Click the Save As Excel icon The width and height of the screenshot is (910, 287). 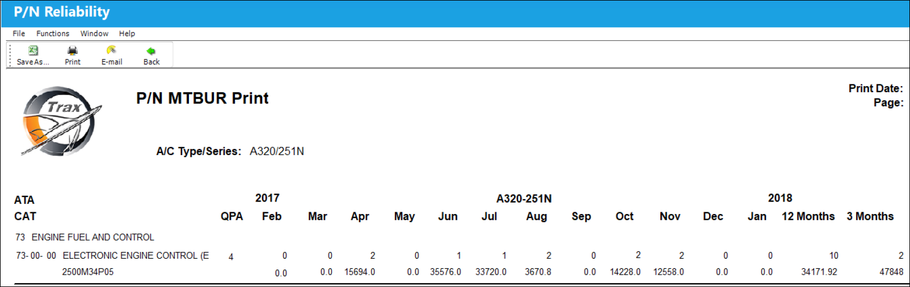pyautogui.click(x=33, y=50)
